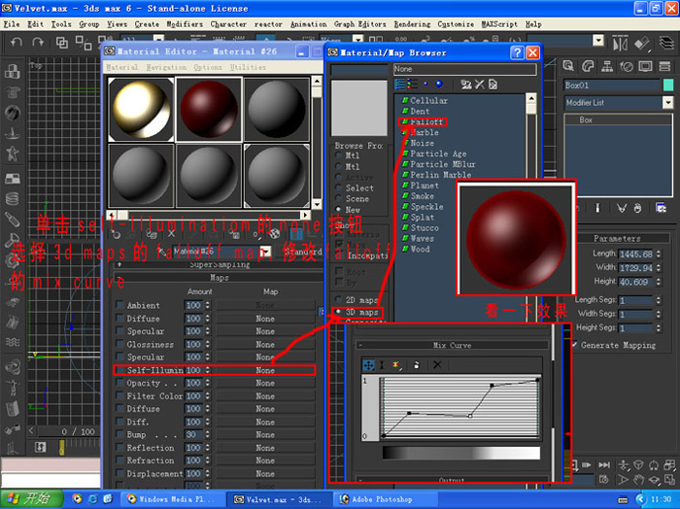Open the Utilities tab in command panel

664,66
